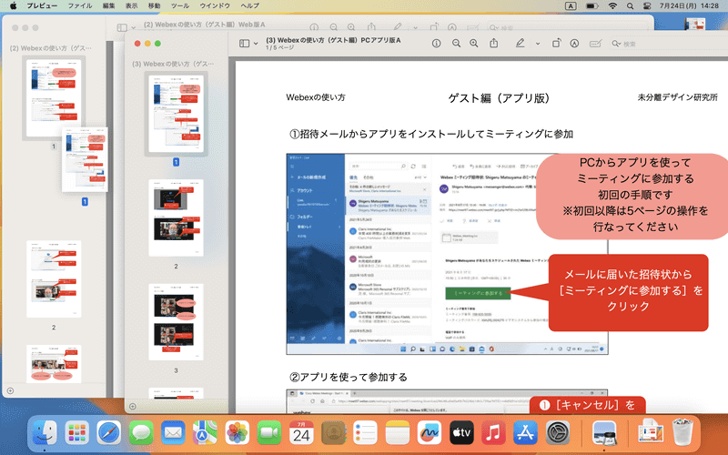Open the 移動 menu
Image resolution: width=728 pixels, height=455 pixels.
[x=154, y=5]
